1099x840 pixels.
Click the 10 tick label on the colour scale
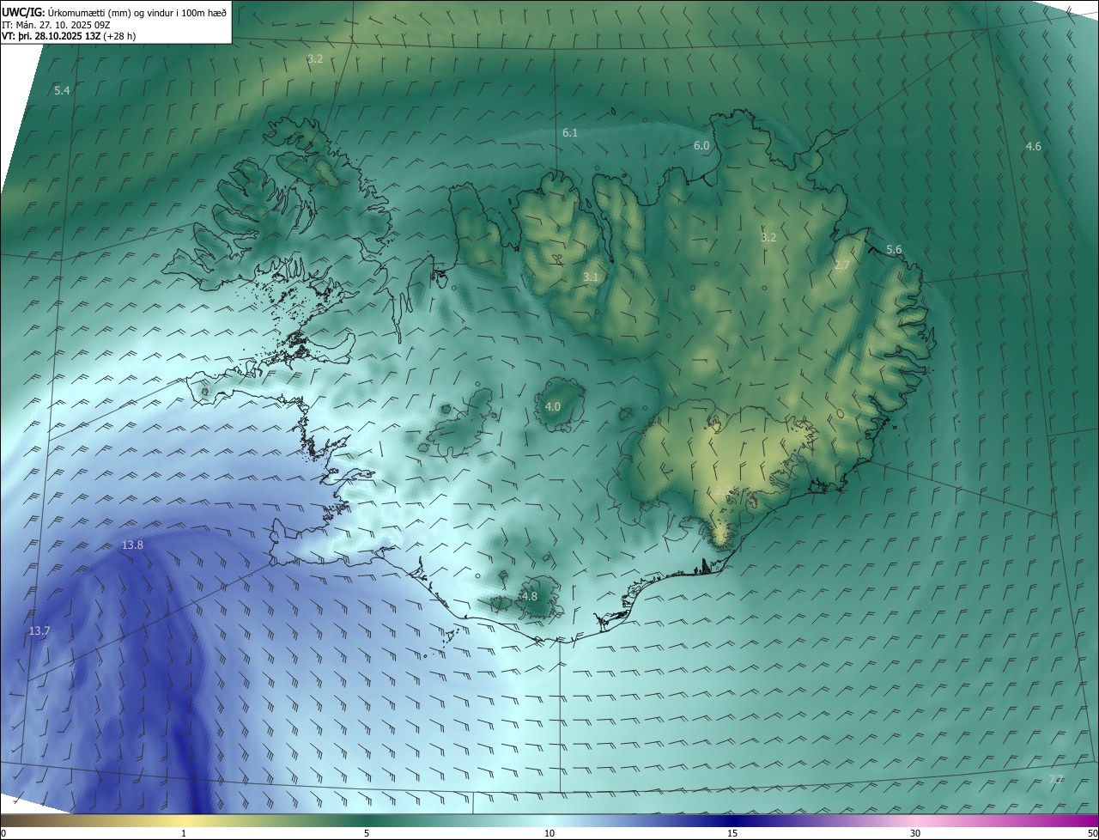pos(549,834)
